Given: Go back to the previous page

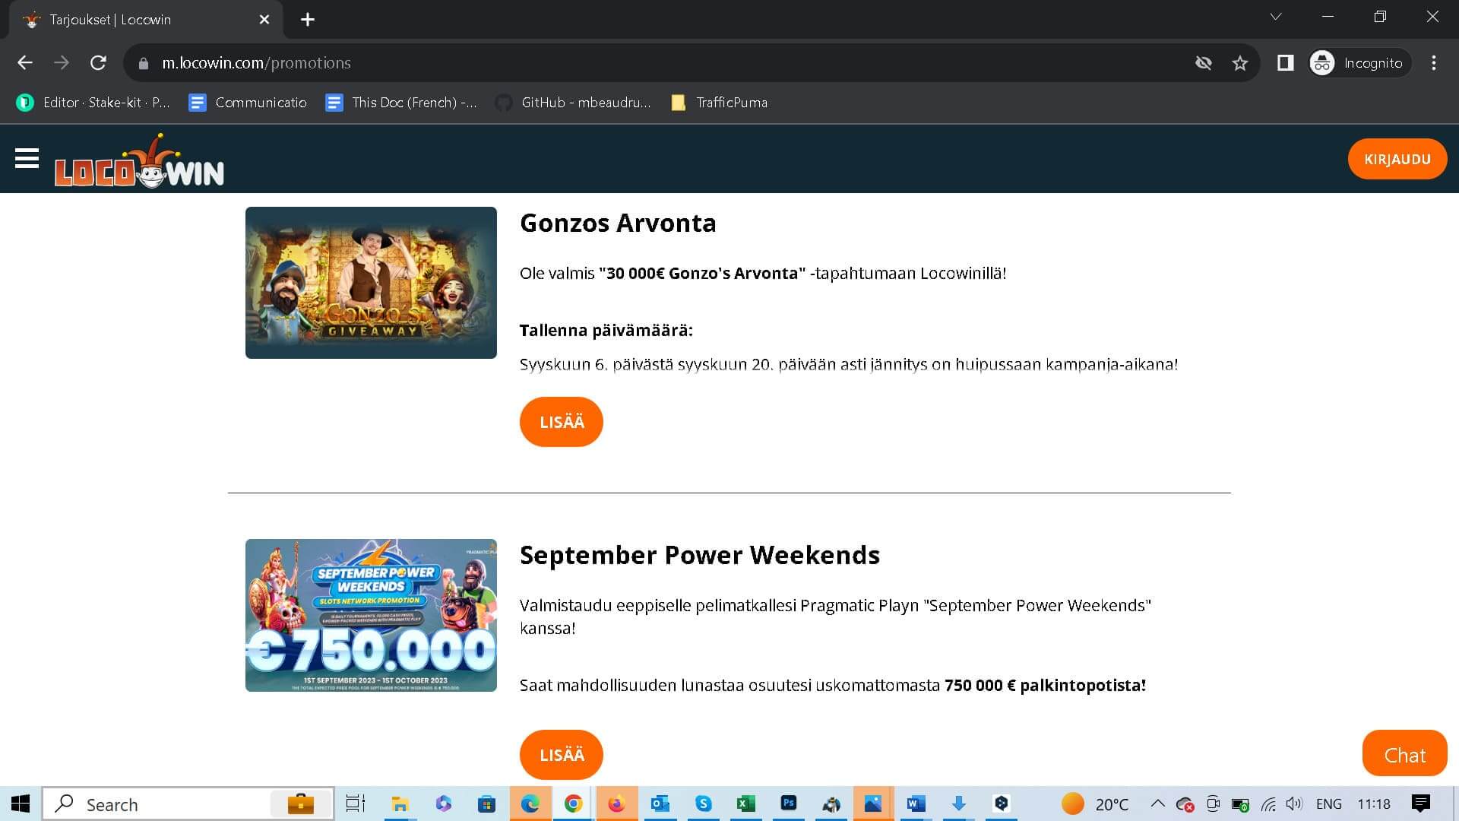Looking at the screenshot, I should [25, 63].
